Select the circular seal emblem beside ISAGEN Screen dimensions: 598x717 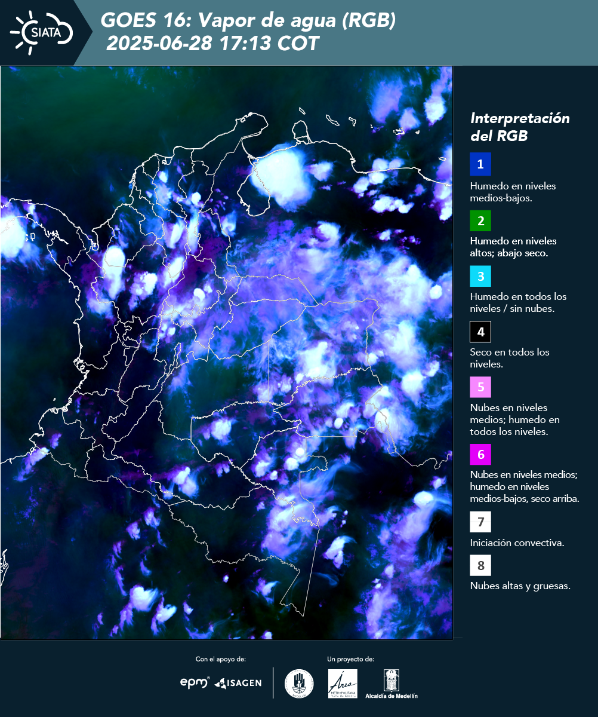tap(299, 684)
